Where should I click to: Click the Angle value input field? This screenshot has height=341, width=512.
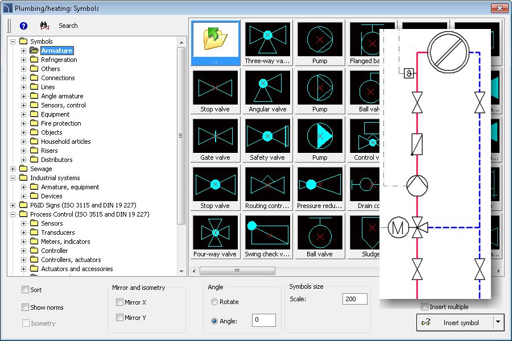(264, 320)
